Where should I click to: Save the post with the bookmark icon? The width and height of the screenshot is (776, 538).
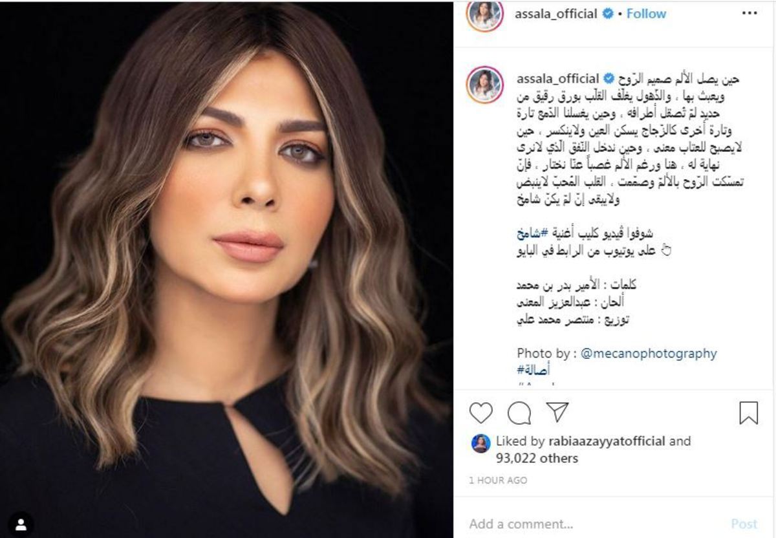[748, 413]
